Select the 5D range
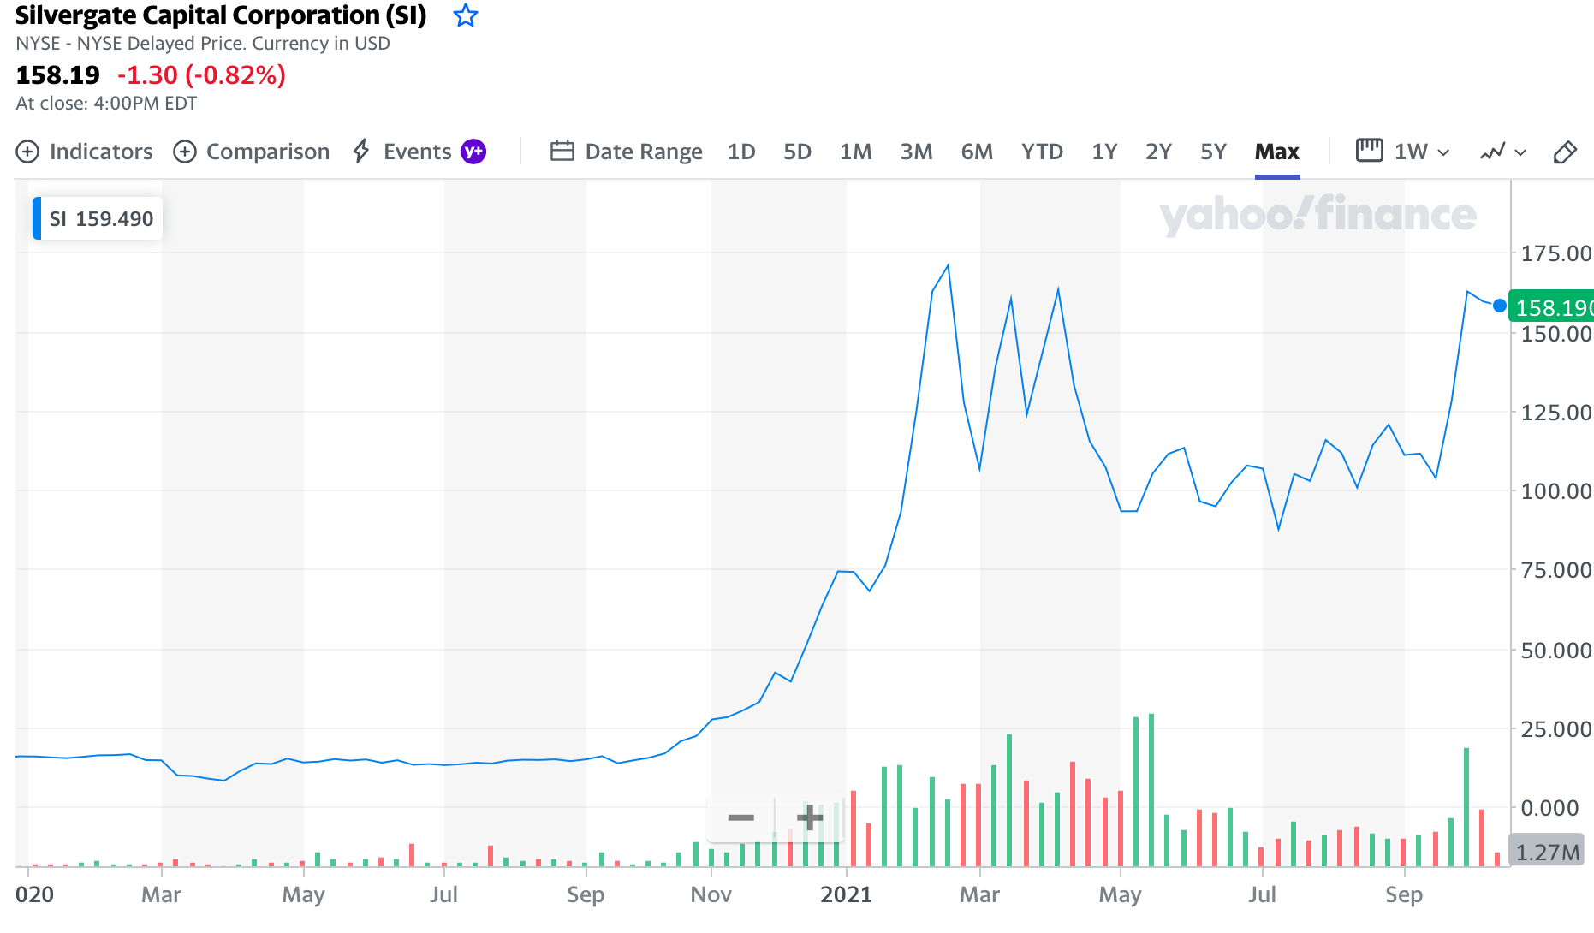1594x933 pixels. point(797,152)
